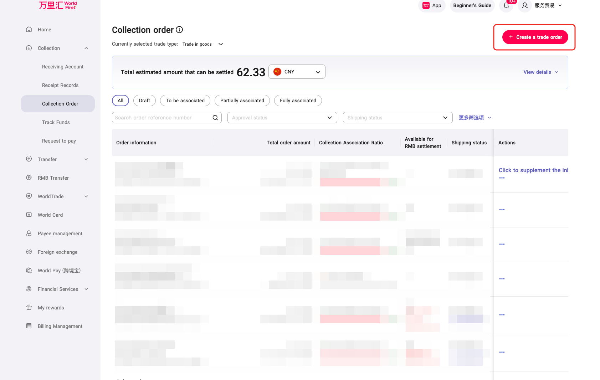
Task: Click the info icon beside Collection order
Action: tap(179, 30)
